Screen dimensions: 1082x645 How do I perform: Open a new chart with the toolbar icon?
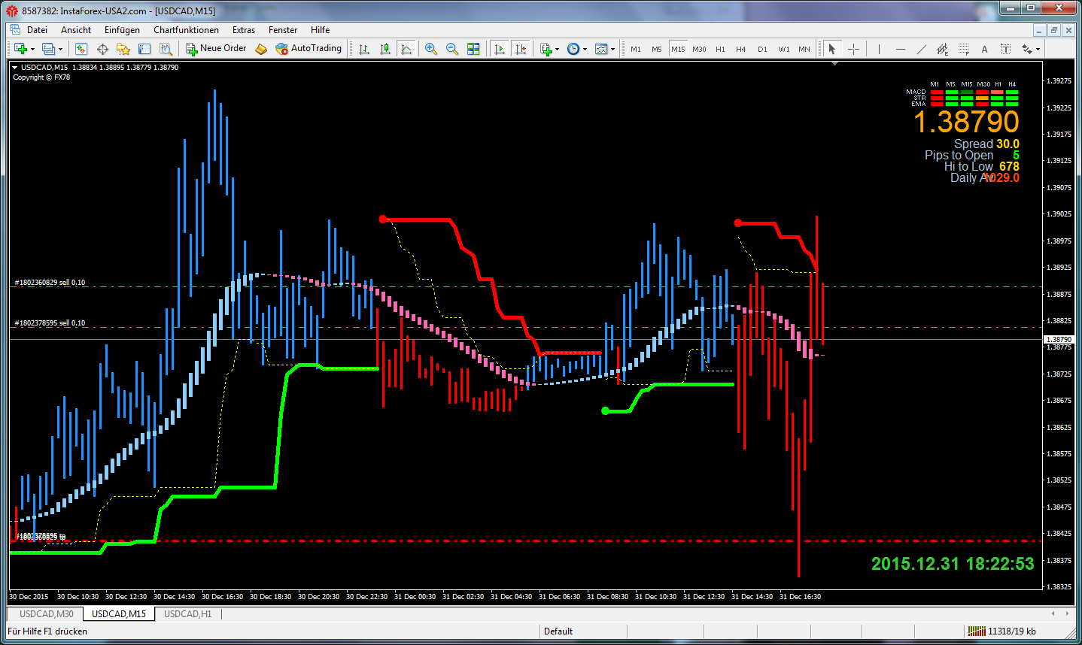tap(20, 49)
